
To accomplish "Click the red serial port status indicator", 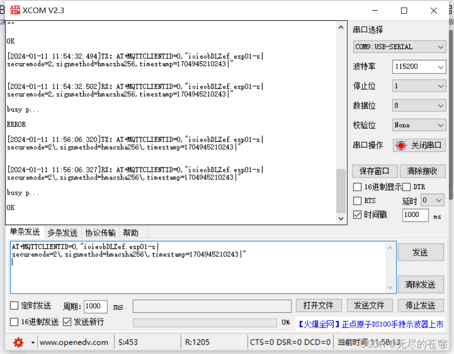I will point(401,145).
